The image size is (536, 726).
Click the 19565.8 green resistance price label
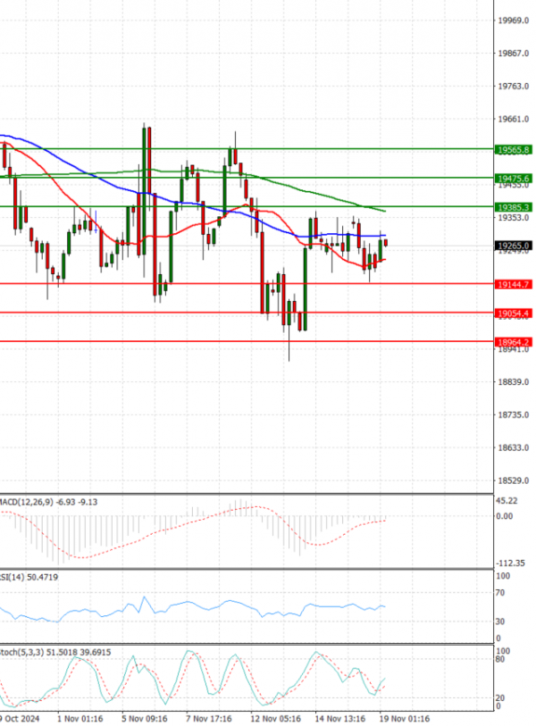pyautogui.click(x=513, y=149)
